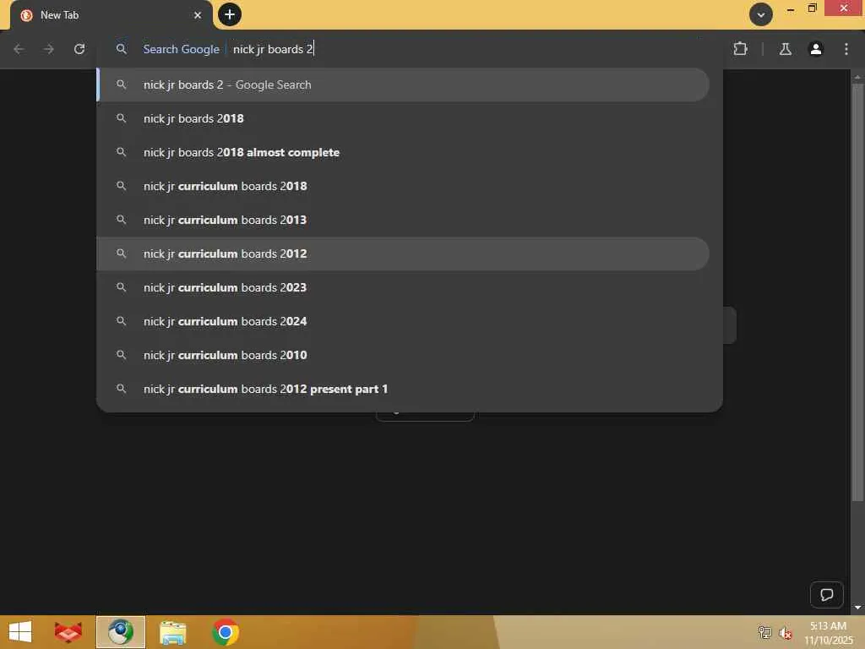Click scrollbar down arrow
The height and width of the screenshot is (649, 865).
[x=857, y=607]
